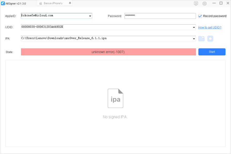Open the How to get UDID link
The width and height of the screenshot is (231, 154).
click(210, 27)
